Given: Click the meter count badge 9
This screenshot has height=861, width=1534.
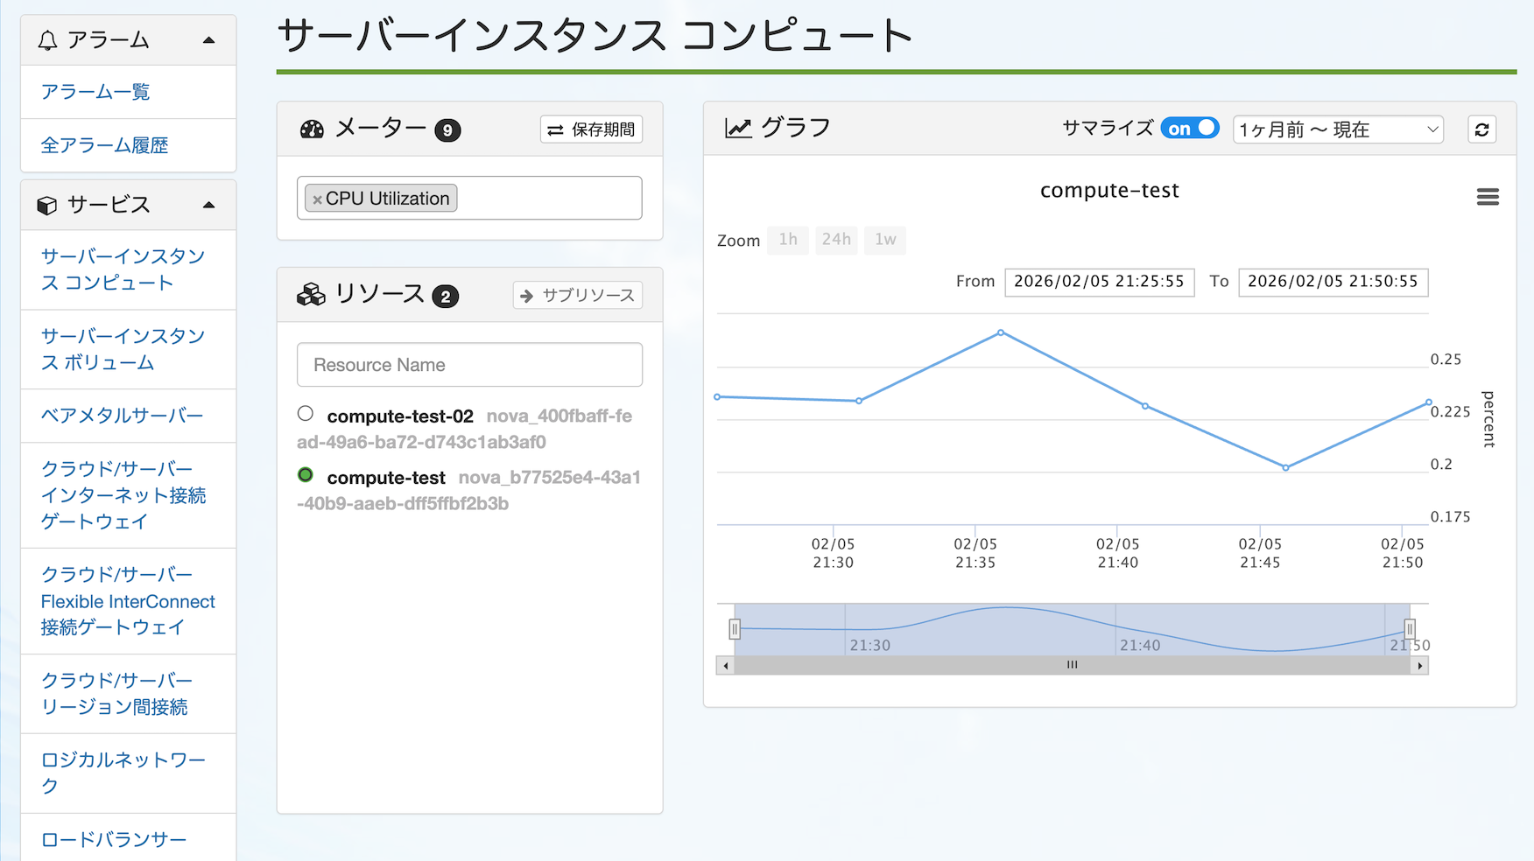Looking at the screenshot, I should 447,130.
